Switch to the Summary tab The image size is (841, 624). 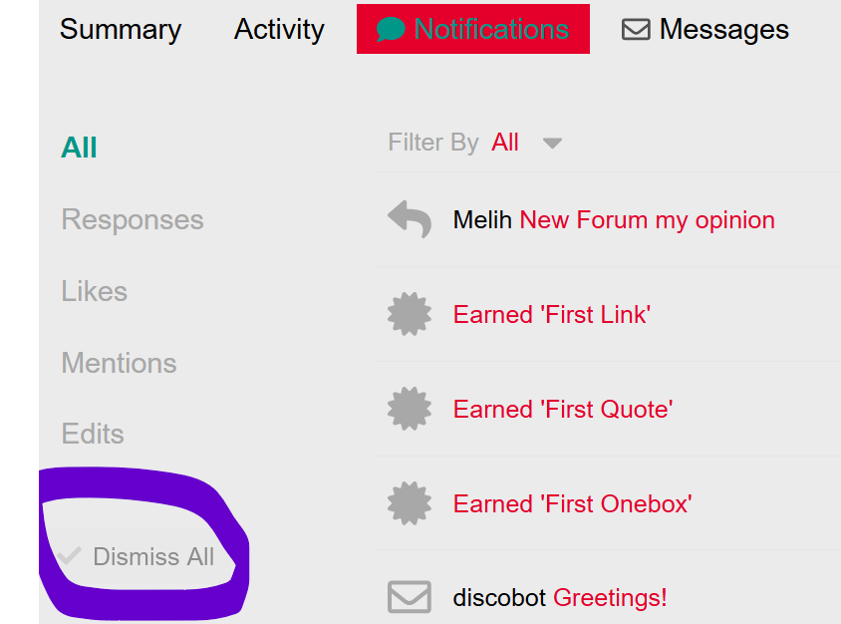pos(121,29)
